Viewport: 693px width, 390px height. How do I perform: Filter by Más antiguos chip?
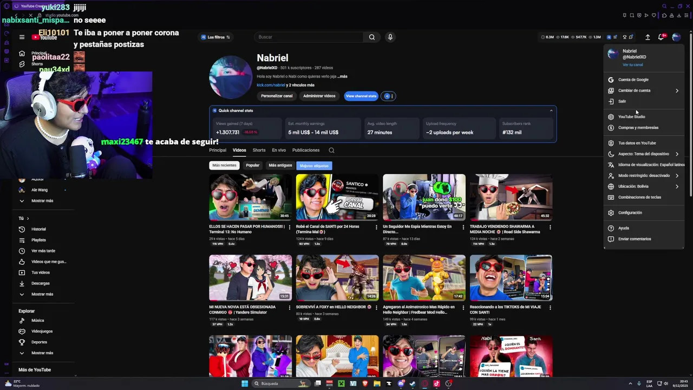point(280,165)
